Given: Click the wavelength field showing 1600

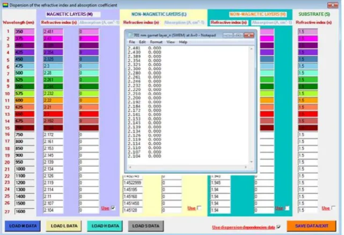Looking at the screenshot, I should click(x=25, y=211).
